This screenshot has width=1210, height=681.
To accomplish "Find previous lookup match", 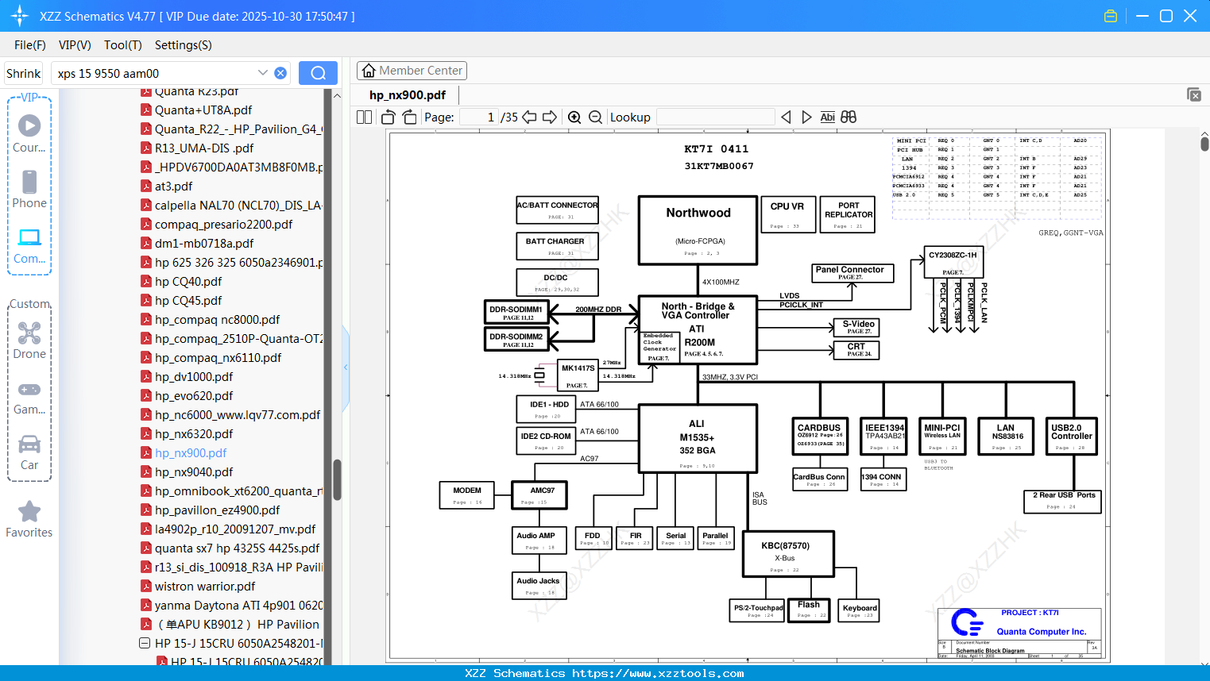I will (x=786, y=117).
